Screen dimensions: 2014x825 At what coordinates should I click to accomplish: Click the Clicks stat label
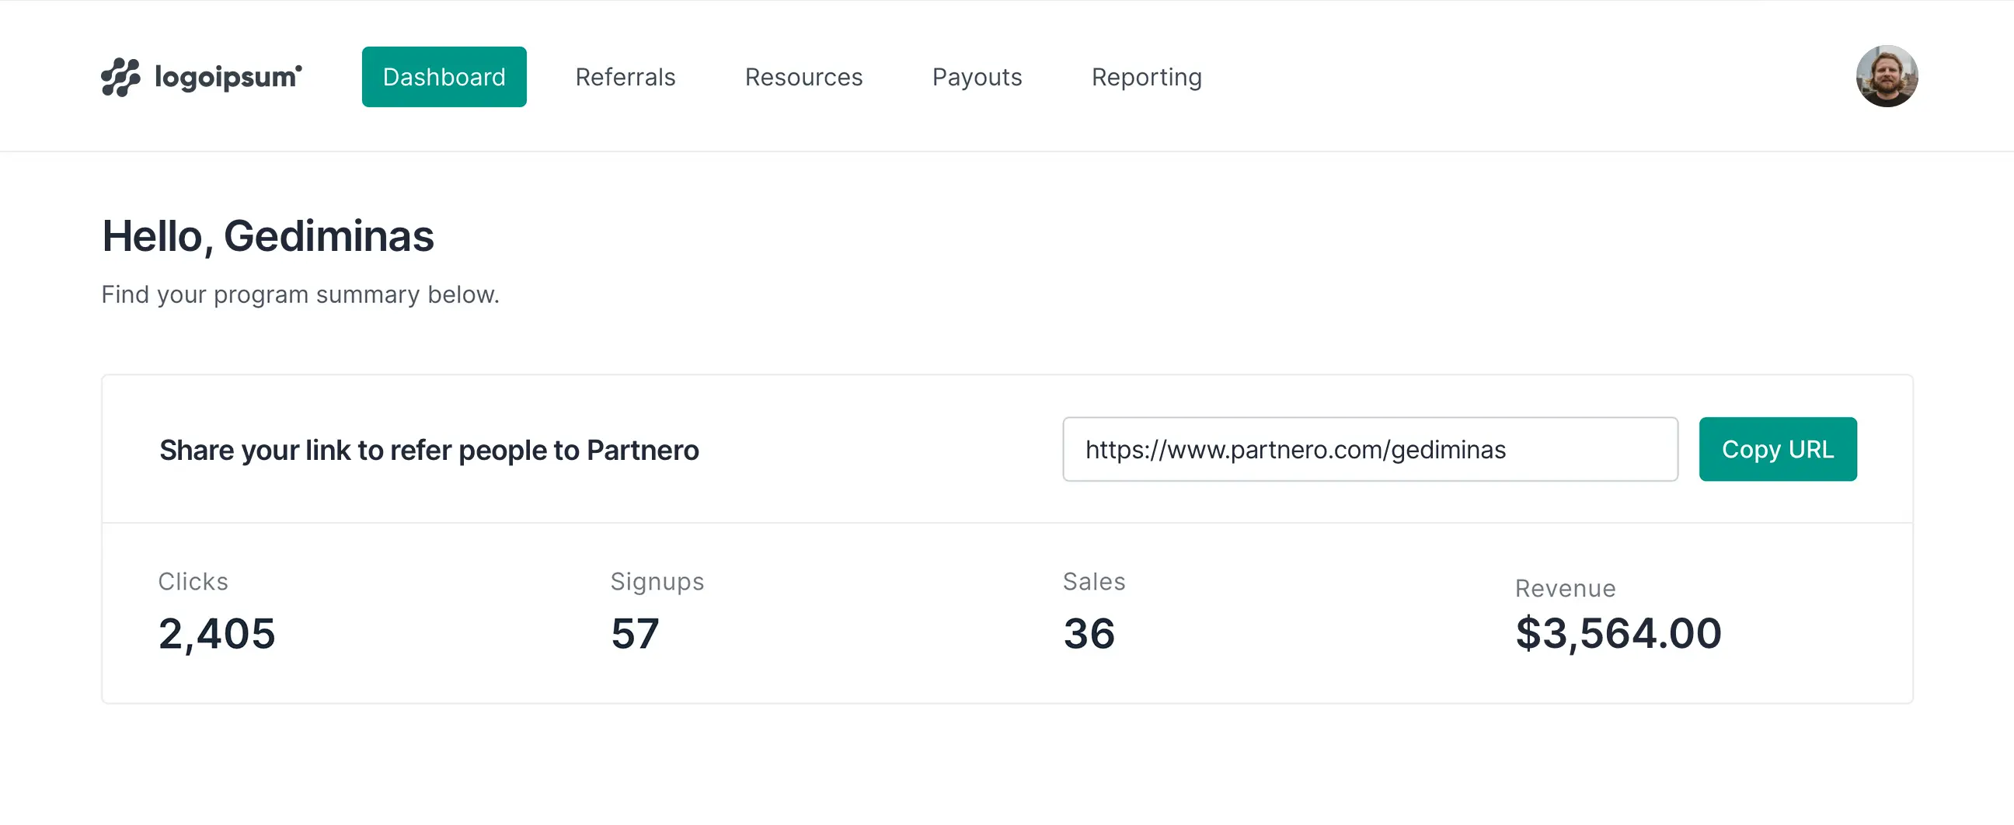[193, 581]
